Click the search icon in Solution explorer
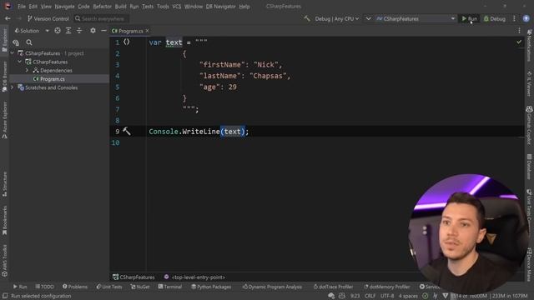Viewport: 534px width, 300px height. 29,42
